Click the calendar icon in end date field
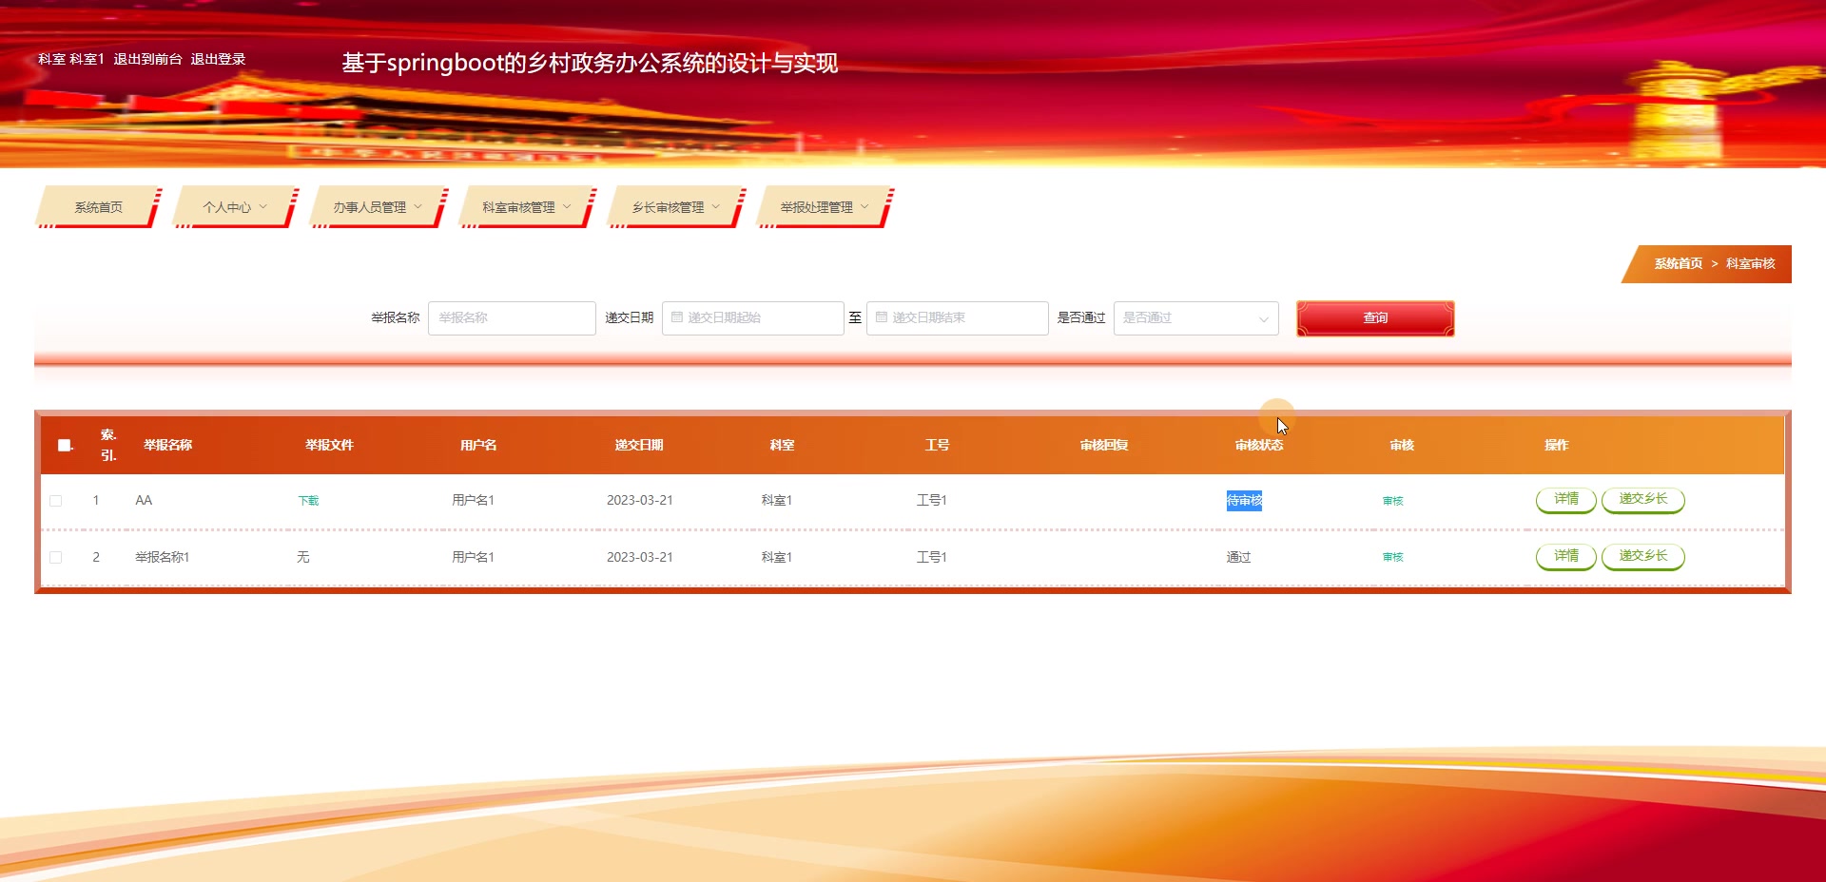 pos(882,317)
